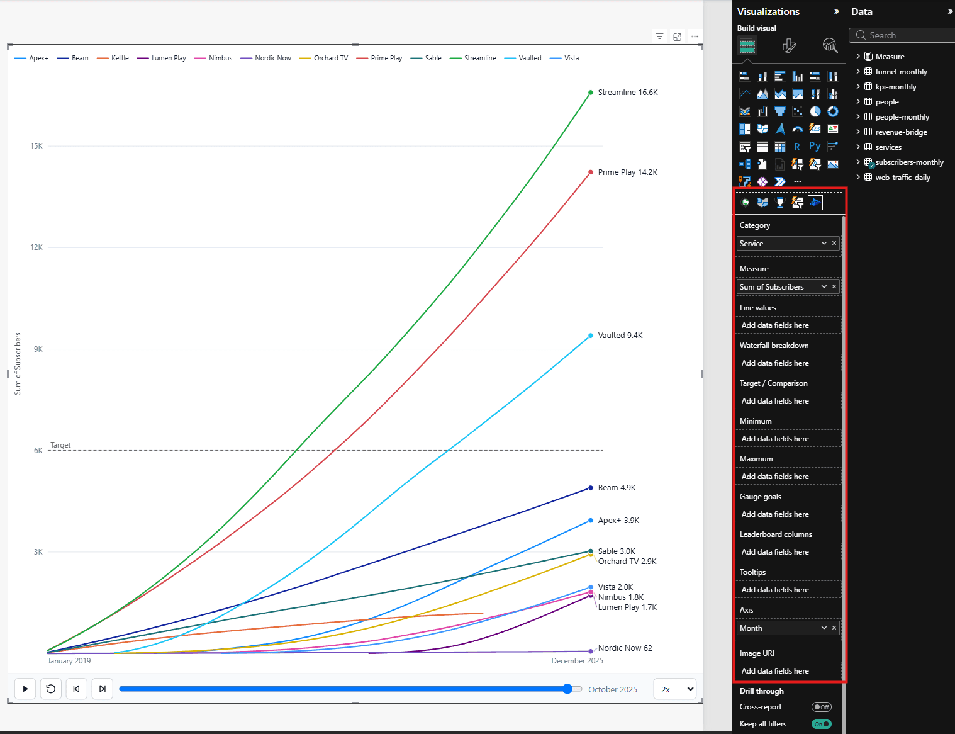This screenshot has width=955, height=734.
Task: Choose the funnel chart visual
Action: (x=780, y=111)
